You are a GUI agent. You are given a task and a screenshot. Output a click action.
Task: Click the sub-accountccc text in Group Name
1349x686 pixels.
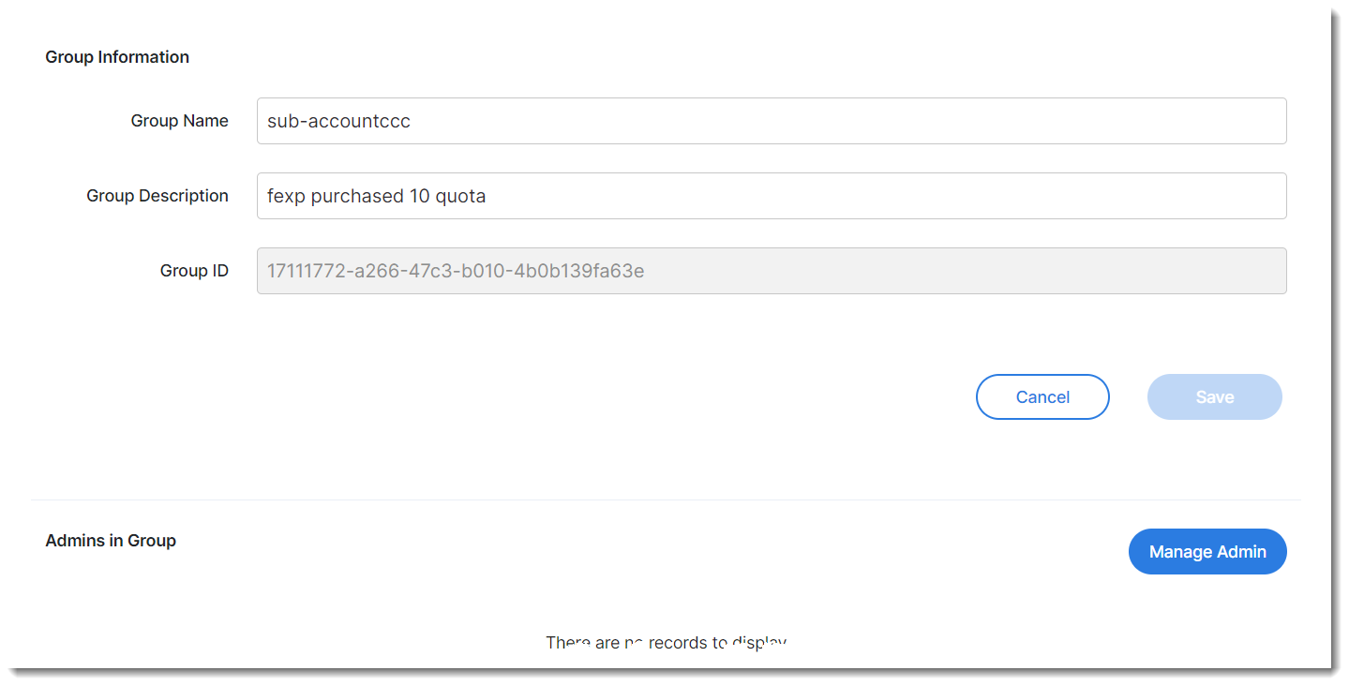coord(338,122)
